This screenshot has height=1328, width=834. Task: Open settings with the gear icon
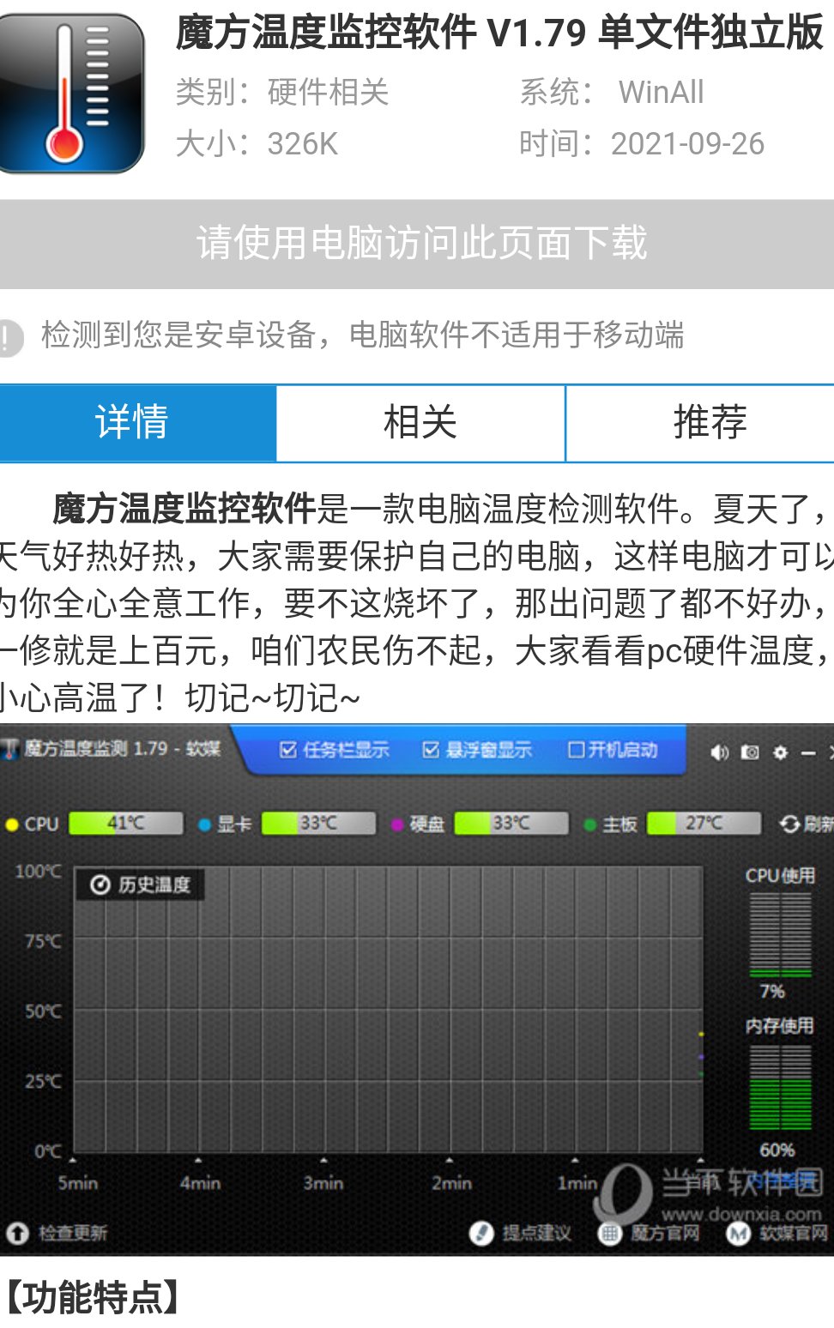(780, 752)
